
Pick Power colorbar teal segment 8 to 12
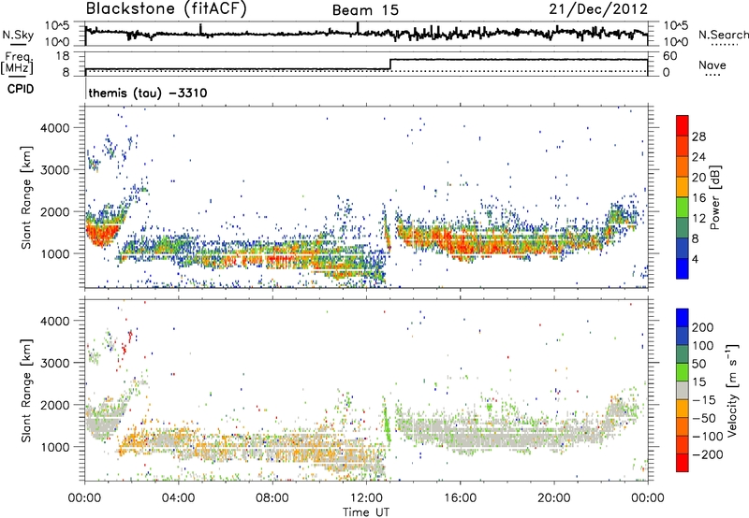(683, 228)
